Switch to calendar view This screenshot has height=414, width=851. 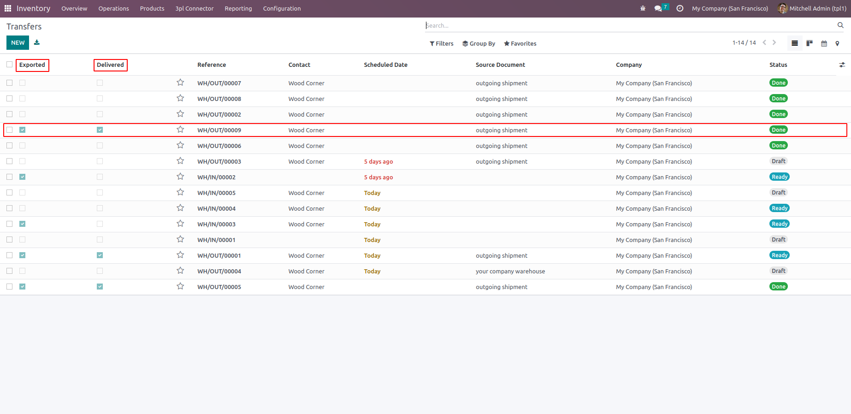coord(824,43)
